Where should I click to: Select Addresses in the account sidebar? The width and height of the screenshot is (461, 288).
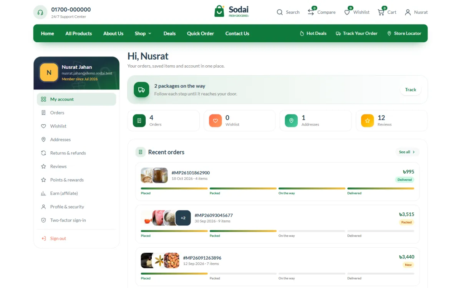click(76, 139)
